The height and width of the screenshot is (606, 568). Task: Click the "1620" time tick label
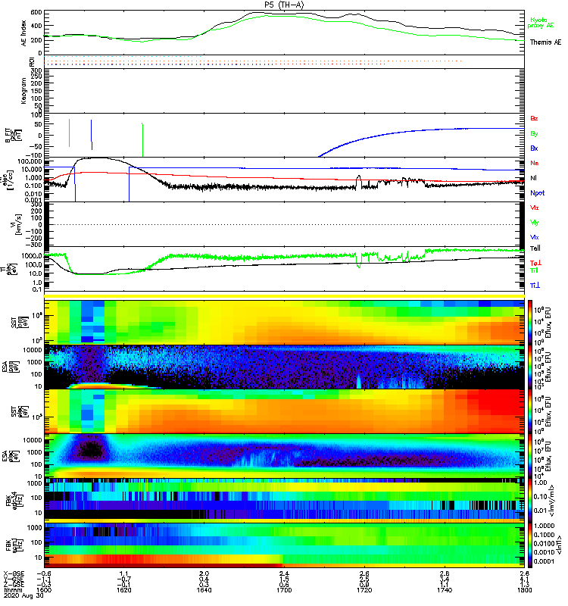[123, 590]
